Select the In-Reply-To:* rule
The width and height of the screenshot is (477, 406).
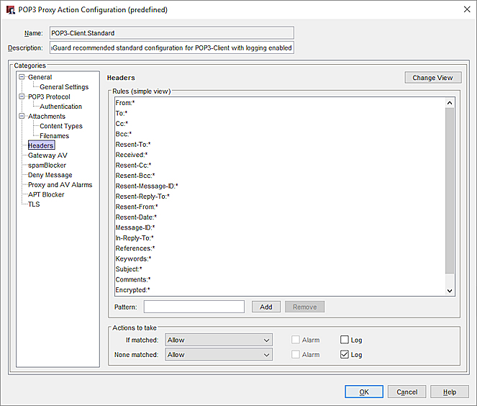[280, 238]
